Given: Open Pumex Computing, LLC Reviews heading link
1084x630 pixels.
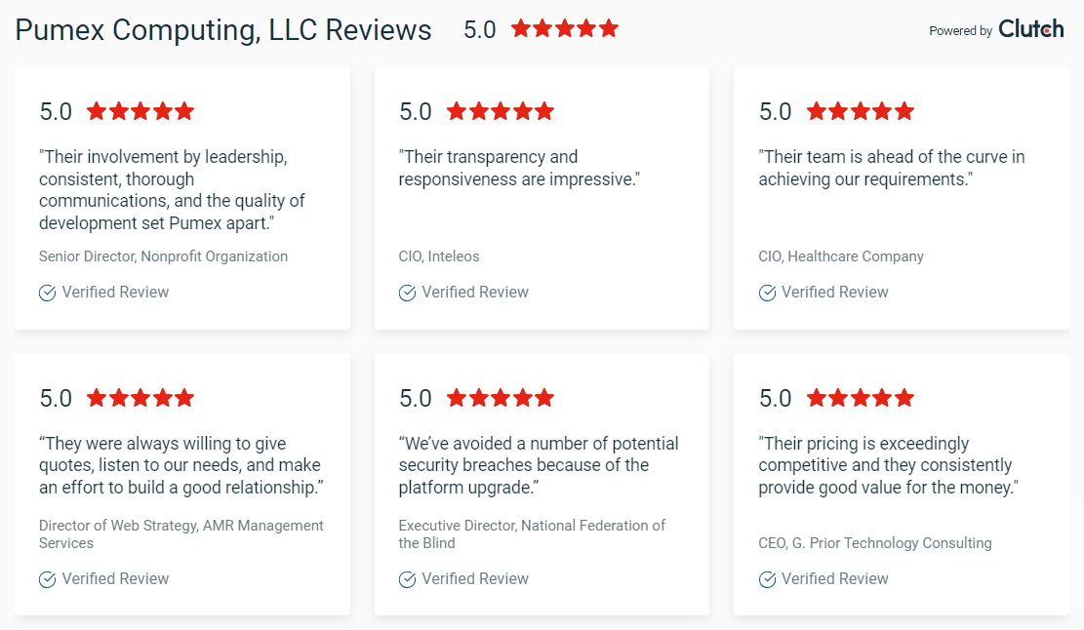Looking at the screenshot, I should (223, 30).
